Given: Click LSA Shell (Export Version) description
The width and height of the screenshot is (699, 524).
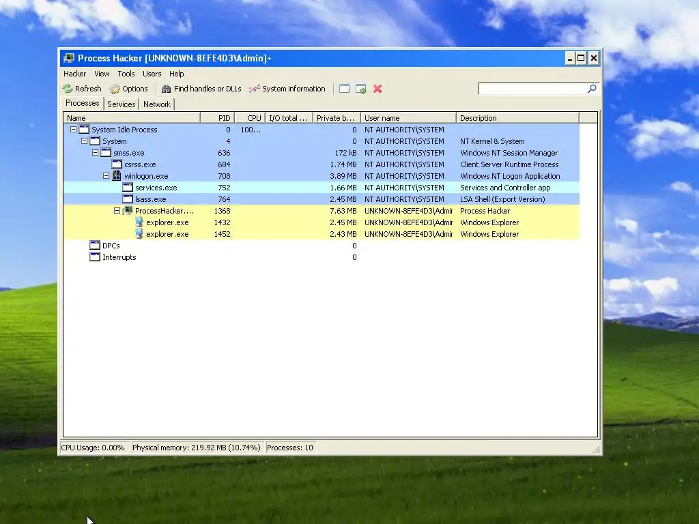Looking at the screenshot, I should pyautogui.click(x=502, y=199).
